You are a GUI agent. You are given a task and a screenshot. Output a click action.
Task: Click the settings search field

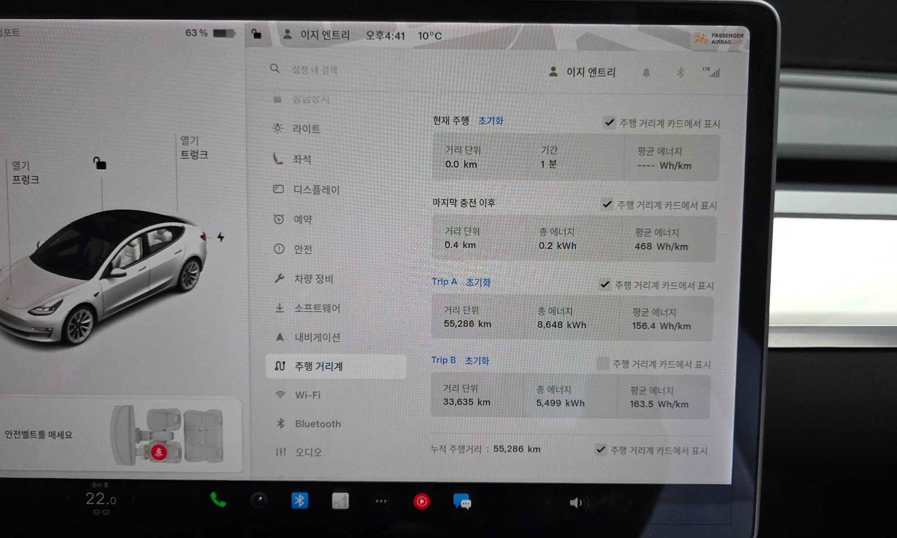[x=315, y=70]
